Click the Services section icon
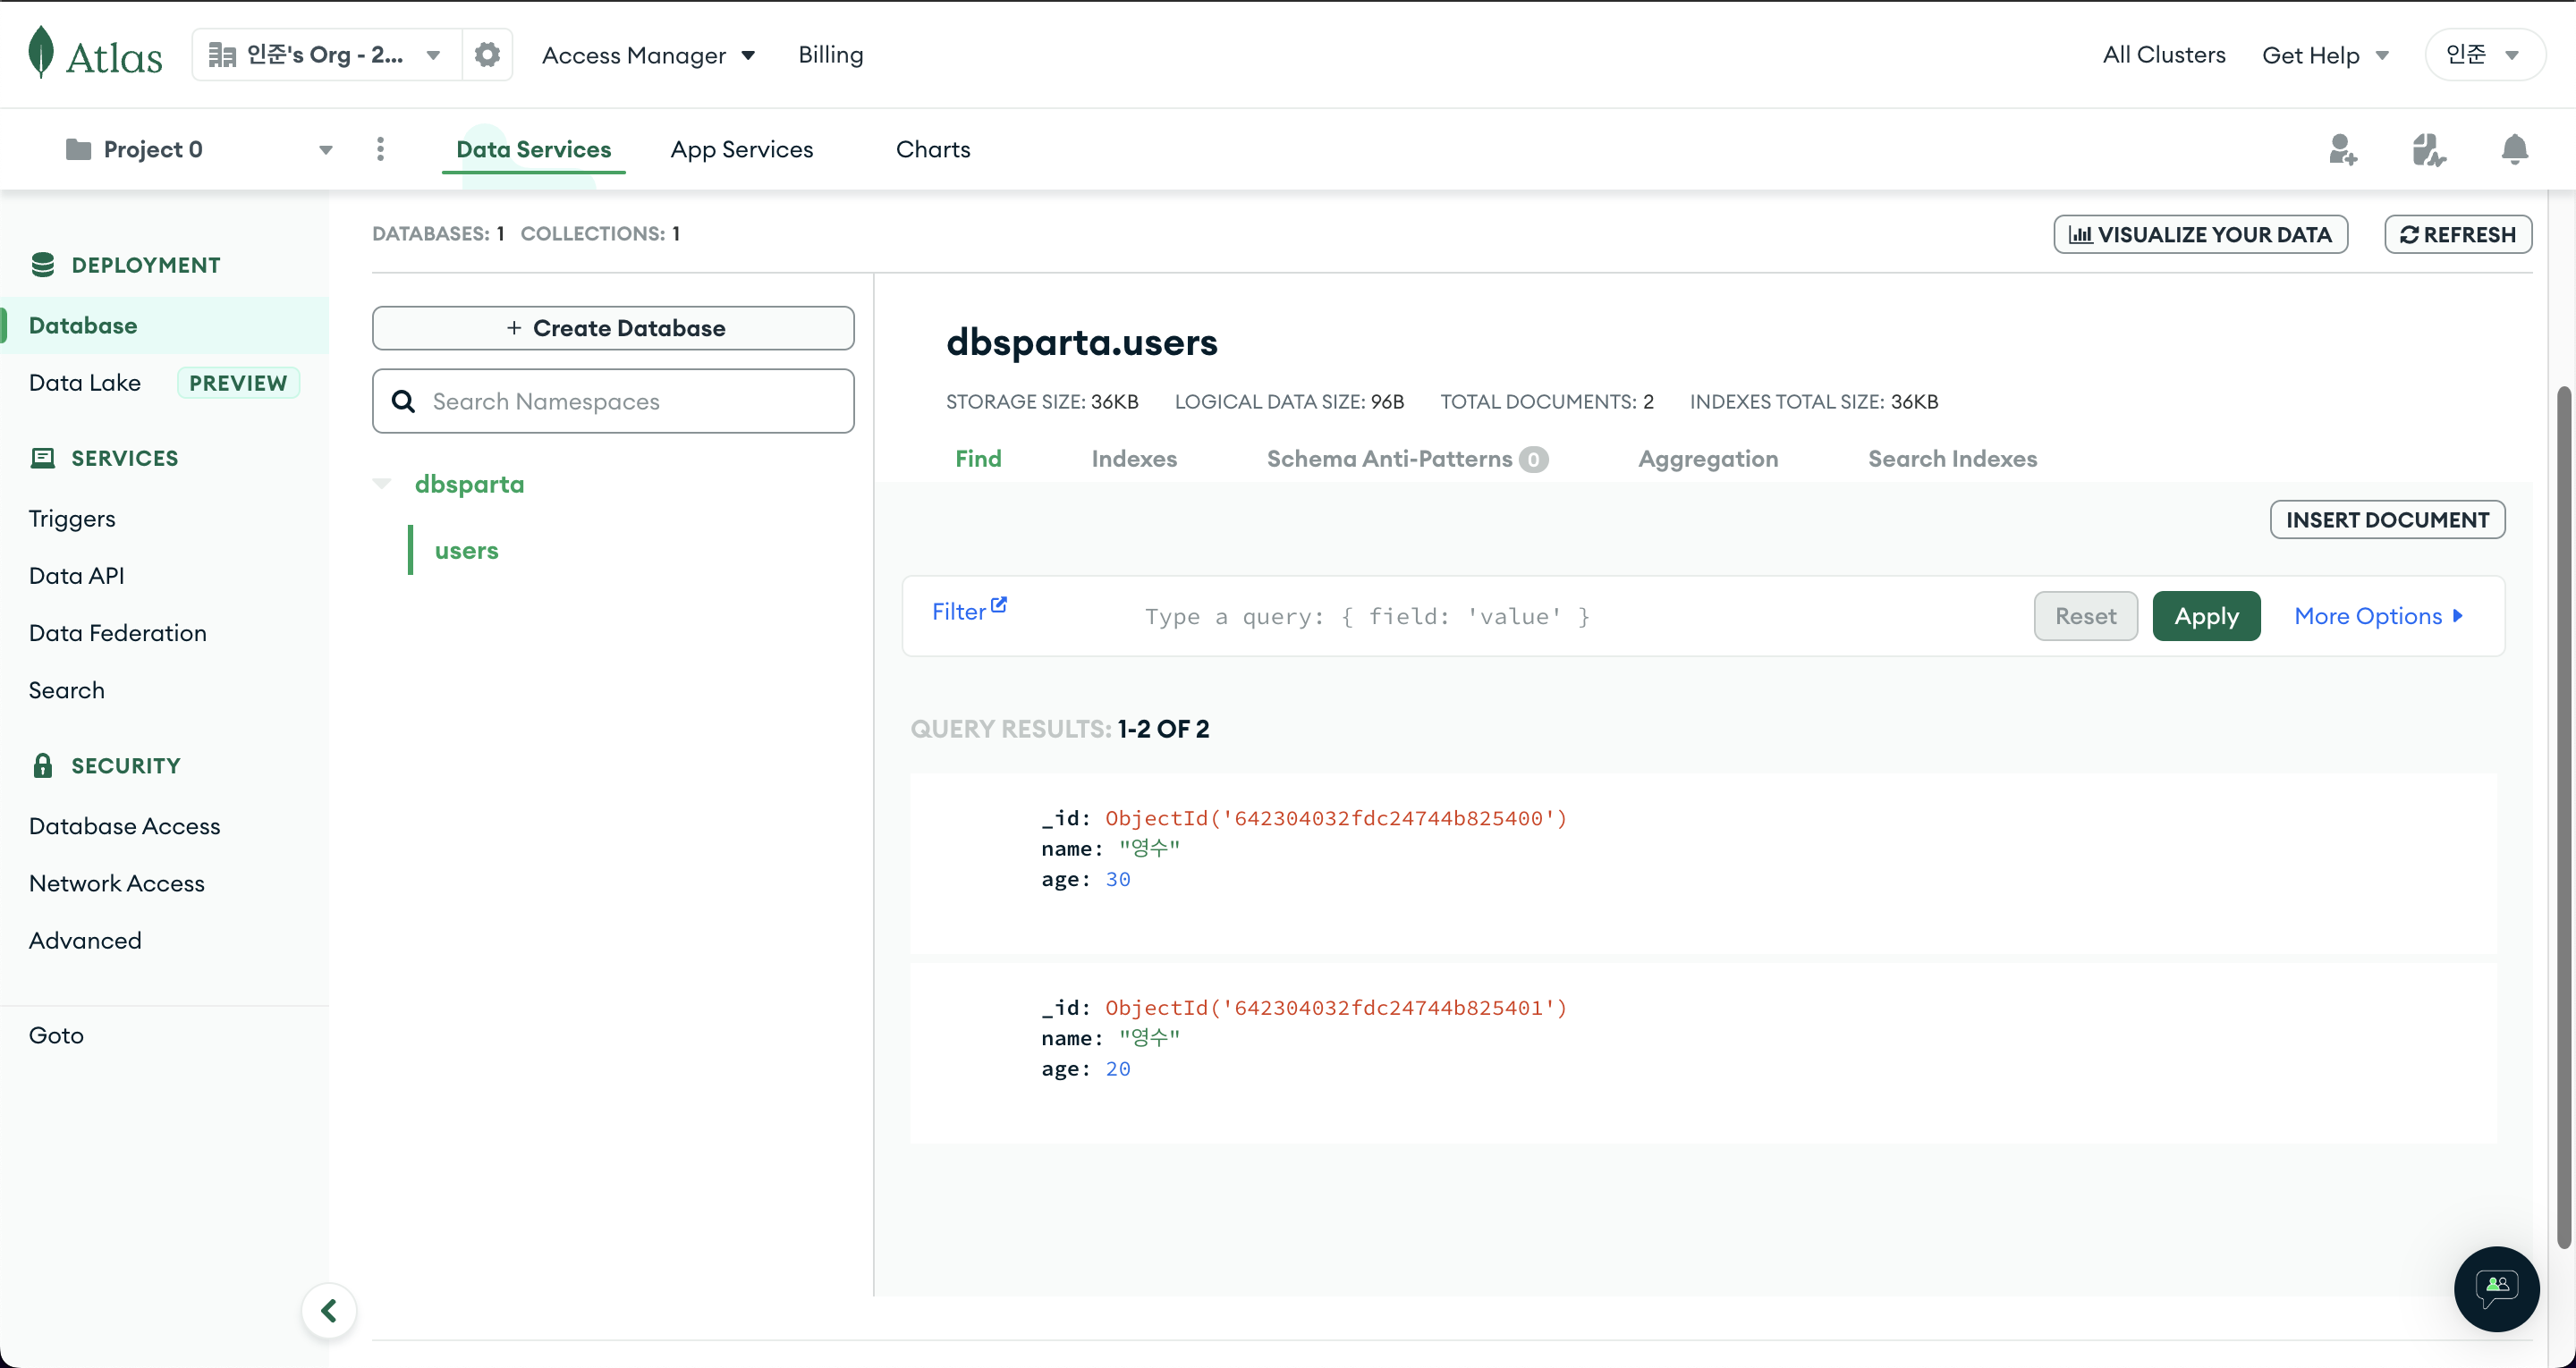Image resolution: width=2576 pixels, height=1368 pixels. (43, 458)
